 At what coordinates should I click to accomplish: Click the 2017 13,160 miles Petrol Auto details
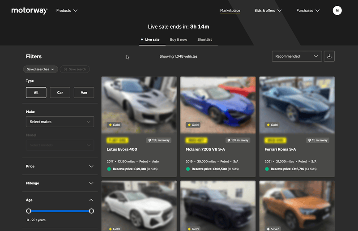tap(132, 162)
